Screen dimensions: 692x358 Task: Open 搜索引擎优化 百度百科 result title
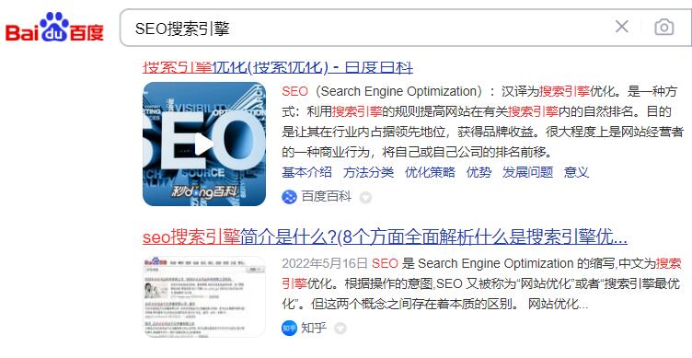point(278,67)
